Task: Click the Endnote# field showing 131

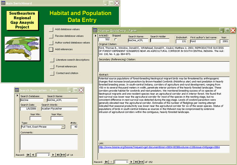Action: pos(181,41)
